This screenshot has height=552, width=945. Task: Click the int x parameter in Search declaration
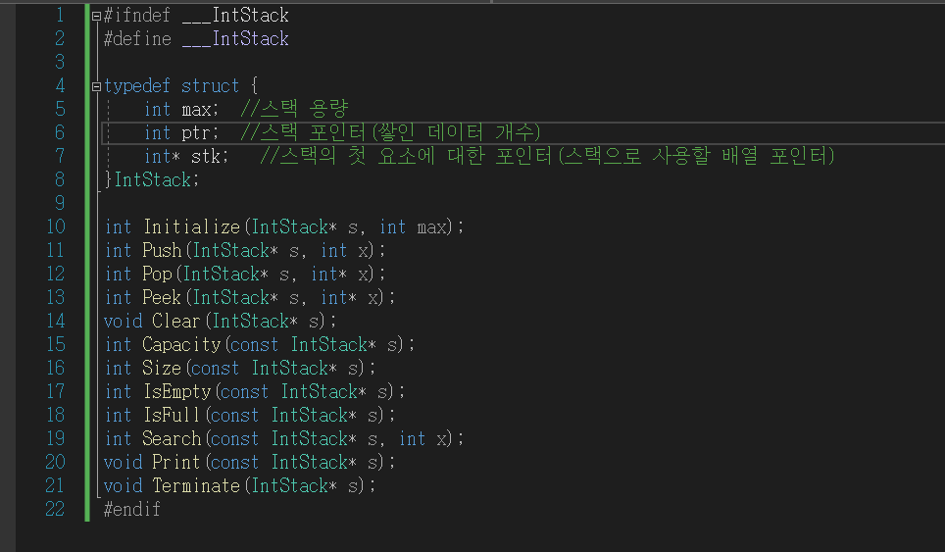(424, 438)
